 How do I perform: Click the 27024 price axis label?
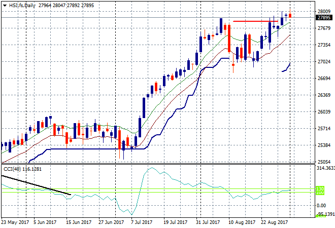tap(324, 61)
